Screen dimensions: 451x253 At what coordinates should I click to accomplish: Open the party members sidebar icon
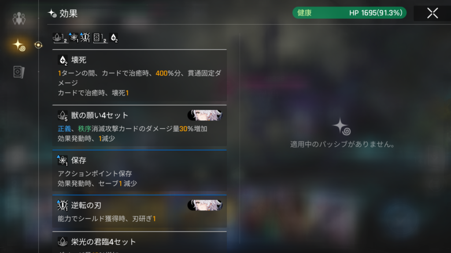pos(19,18)
